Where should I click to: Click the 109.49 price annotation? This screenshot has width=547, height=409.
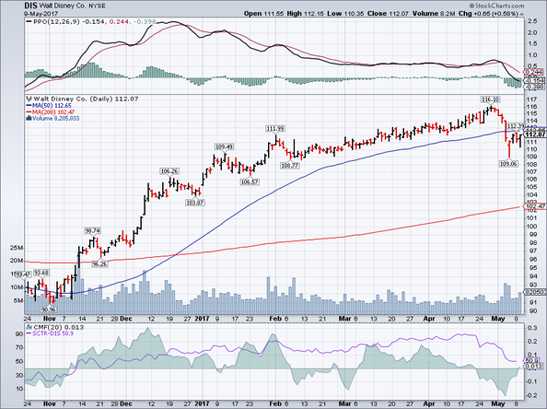pos(224,146)
